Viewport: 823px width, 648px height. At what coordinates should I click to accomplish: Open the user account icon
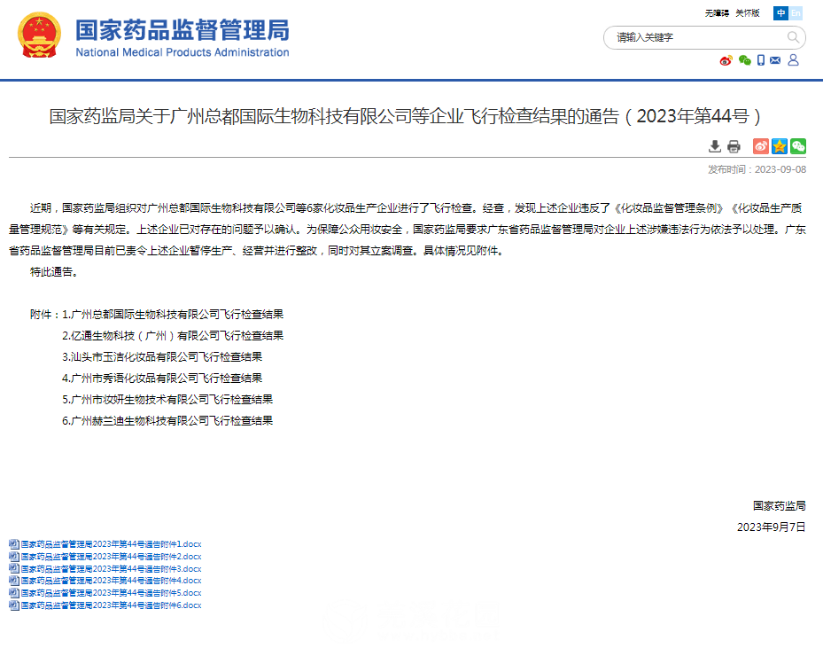[793, 60]
